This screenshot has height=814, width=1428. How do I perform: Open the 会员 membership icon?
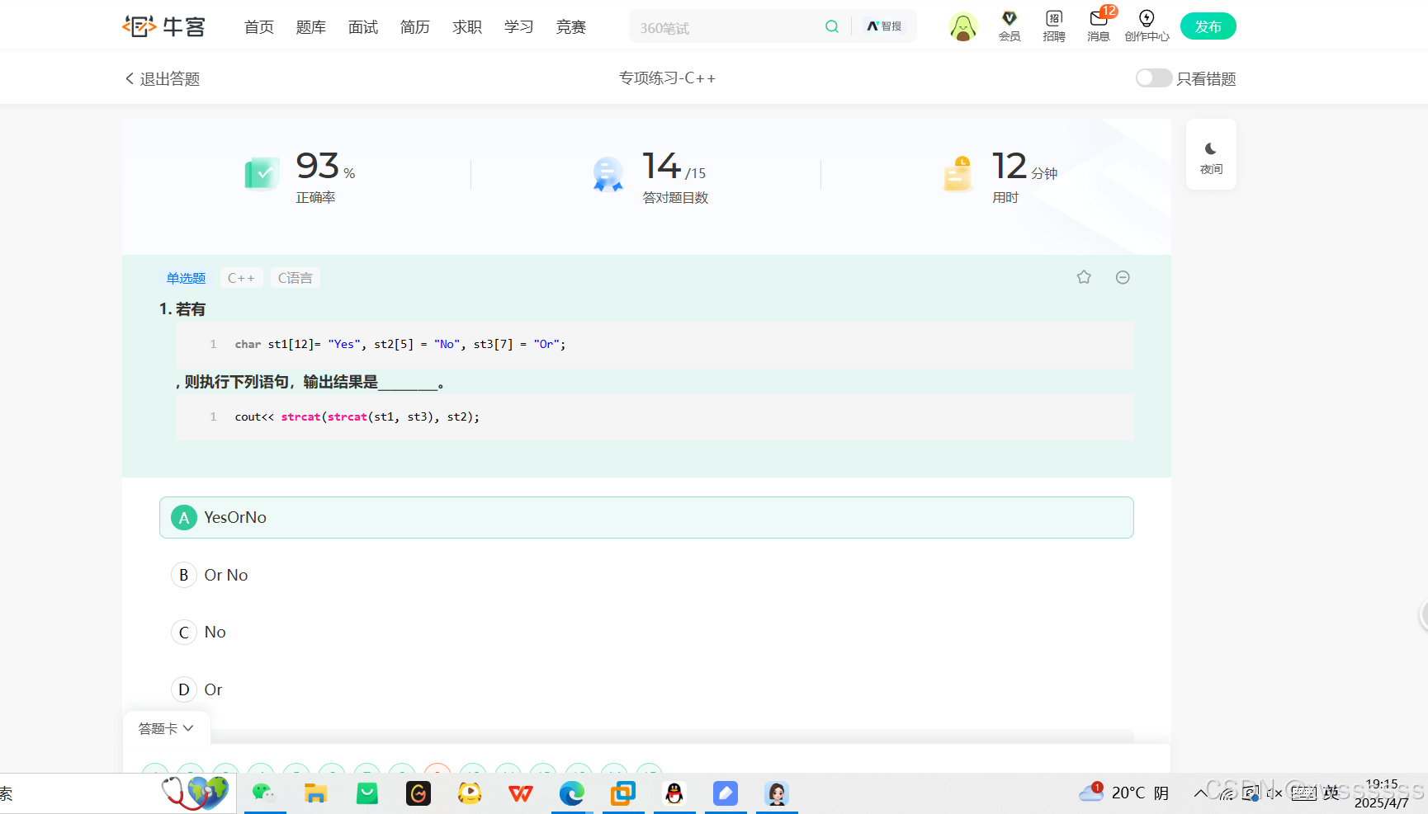click(x=1010, y=26)
